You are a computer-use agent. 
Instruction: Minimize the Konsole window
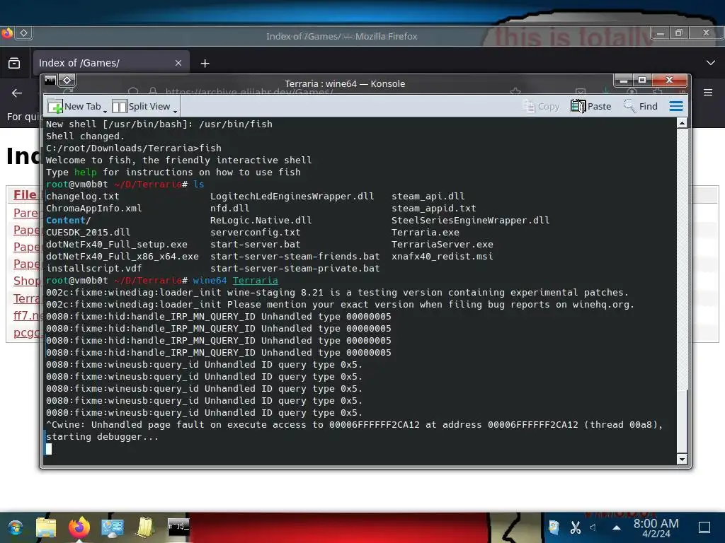[x=623, y=81]
